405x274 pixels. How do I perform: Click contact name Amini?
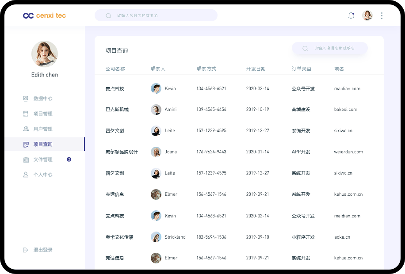coord(171,110)
